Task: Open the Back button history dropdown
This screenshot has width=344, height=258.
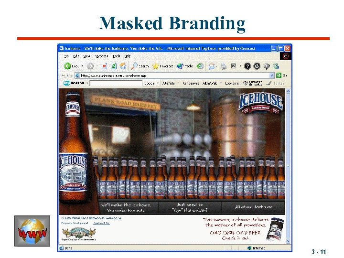Action: (82, 66)
